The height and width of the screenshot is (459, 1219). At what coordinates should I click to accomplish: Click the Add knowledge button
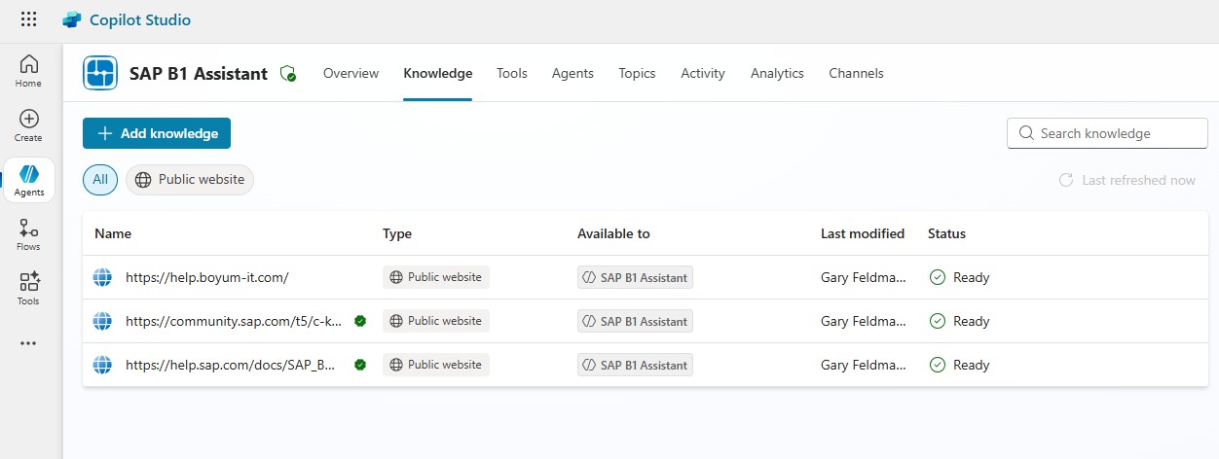coord(157,133)
